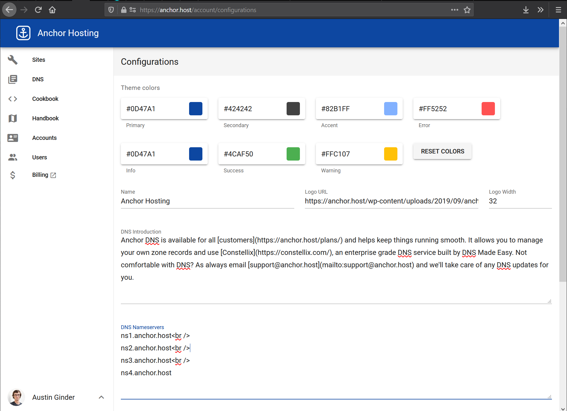
Task: View site security padlock info
Action: pyautogui.click(x=124, y=10)
